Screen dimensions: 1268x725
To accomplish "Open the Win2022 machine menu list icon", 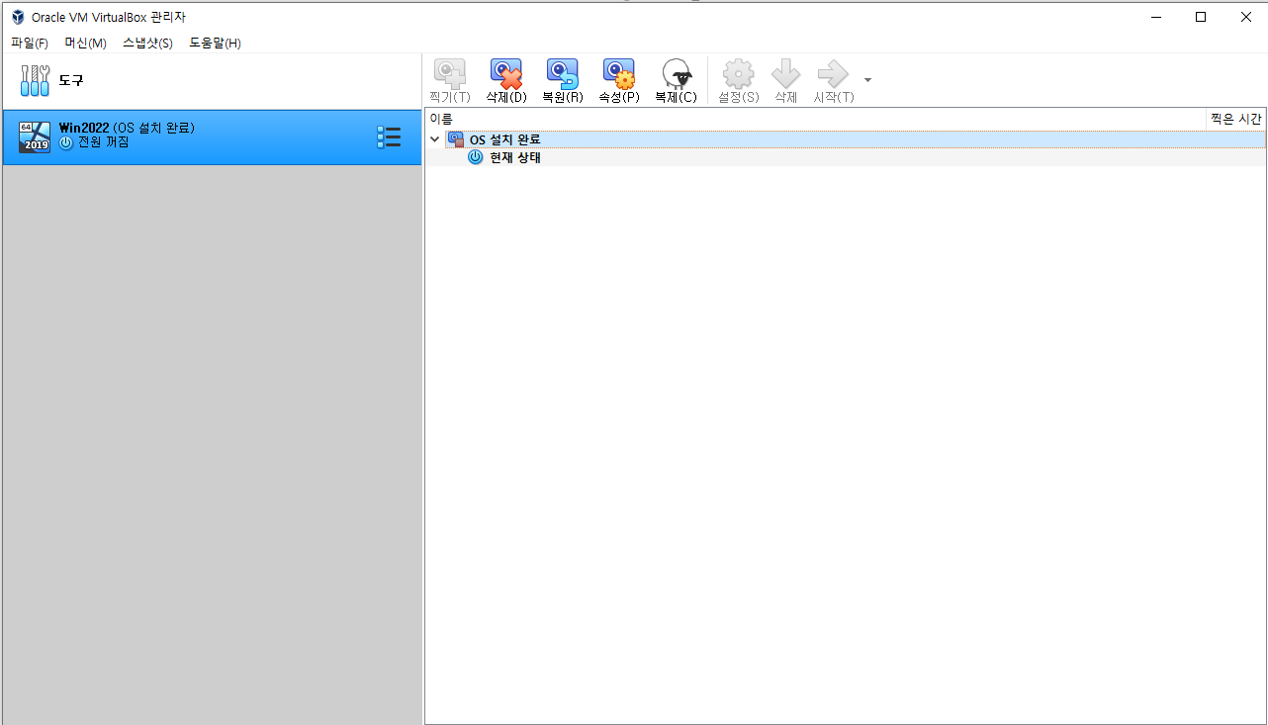I will 389,137.
